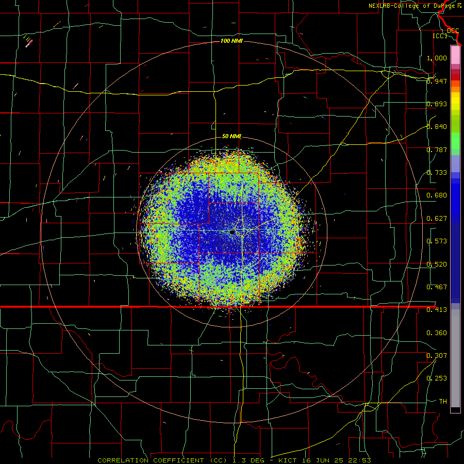
Task: Click the black radar site dot at center
Action: 233,233
